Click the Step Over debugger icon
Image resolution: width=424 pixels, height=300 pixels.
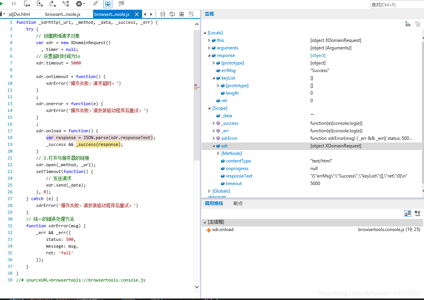(x=40, y=4)
